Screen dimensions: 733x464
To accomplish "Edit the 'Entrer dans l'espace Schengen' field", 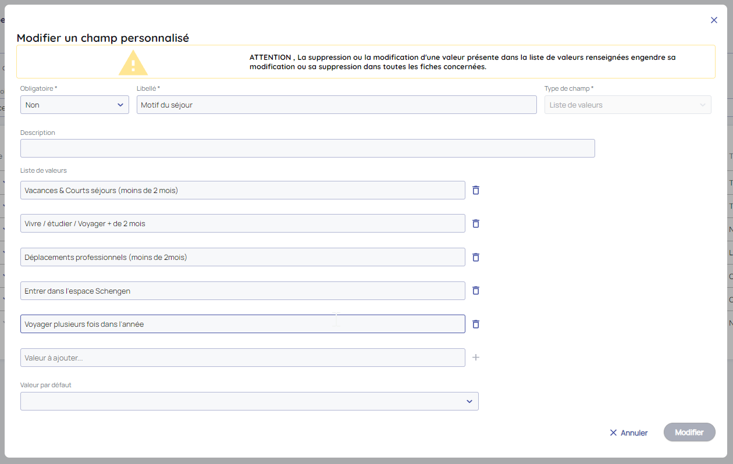I will pos(243,291).
